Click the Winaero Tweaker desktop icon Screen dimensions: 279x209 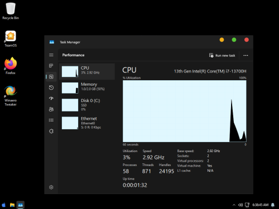[x=11, y=96]
